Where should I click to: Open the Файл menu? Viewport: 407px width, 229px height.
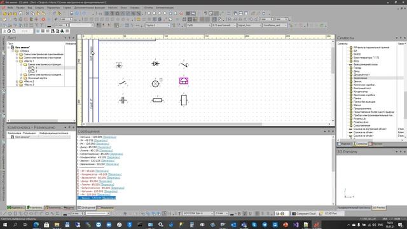[x=10, y=8]
